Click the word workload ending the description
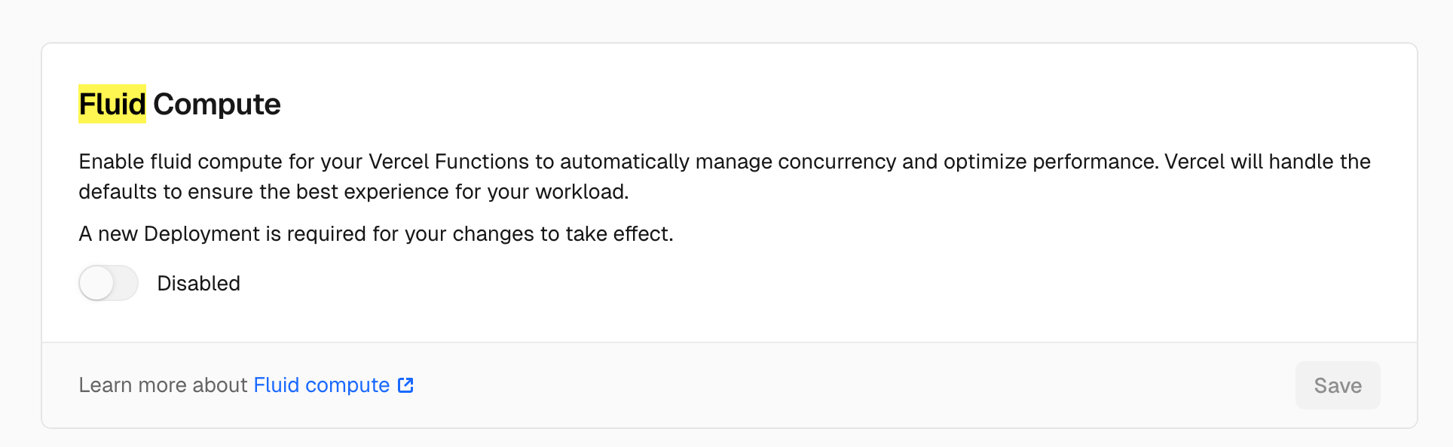Viewport: 1453px width, 447px height. coord(581,192)
